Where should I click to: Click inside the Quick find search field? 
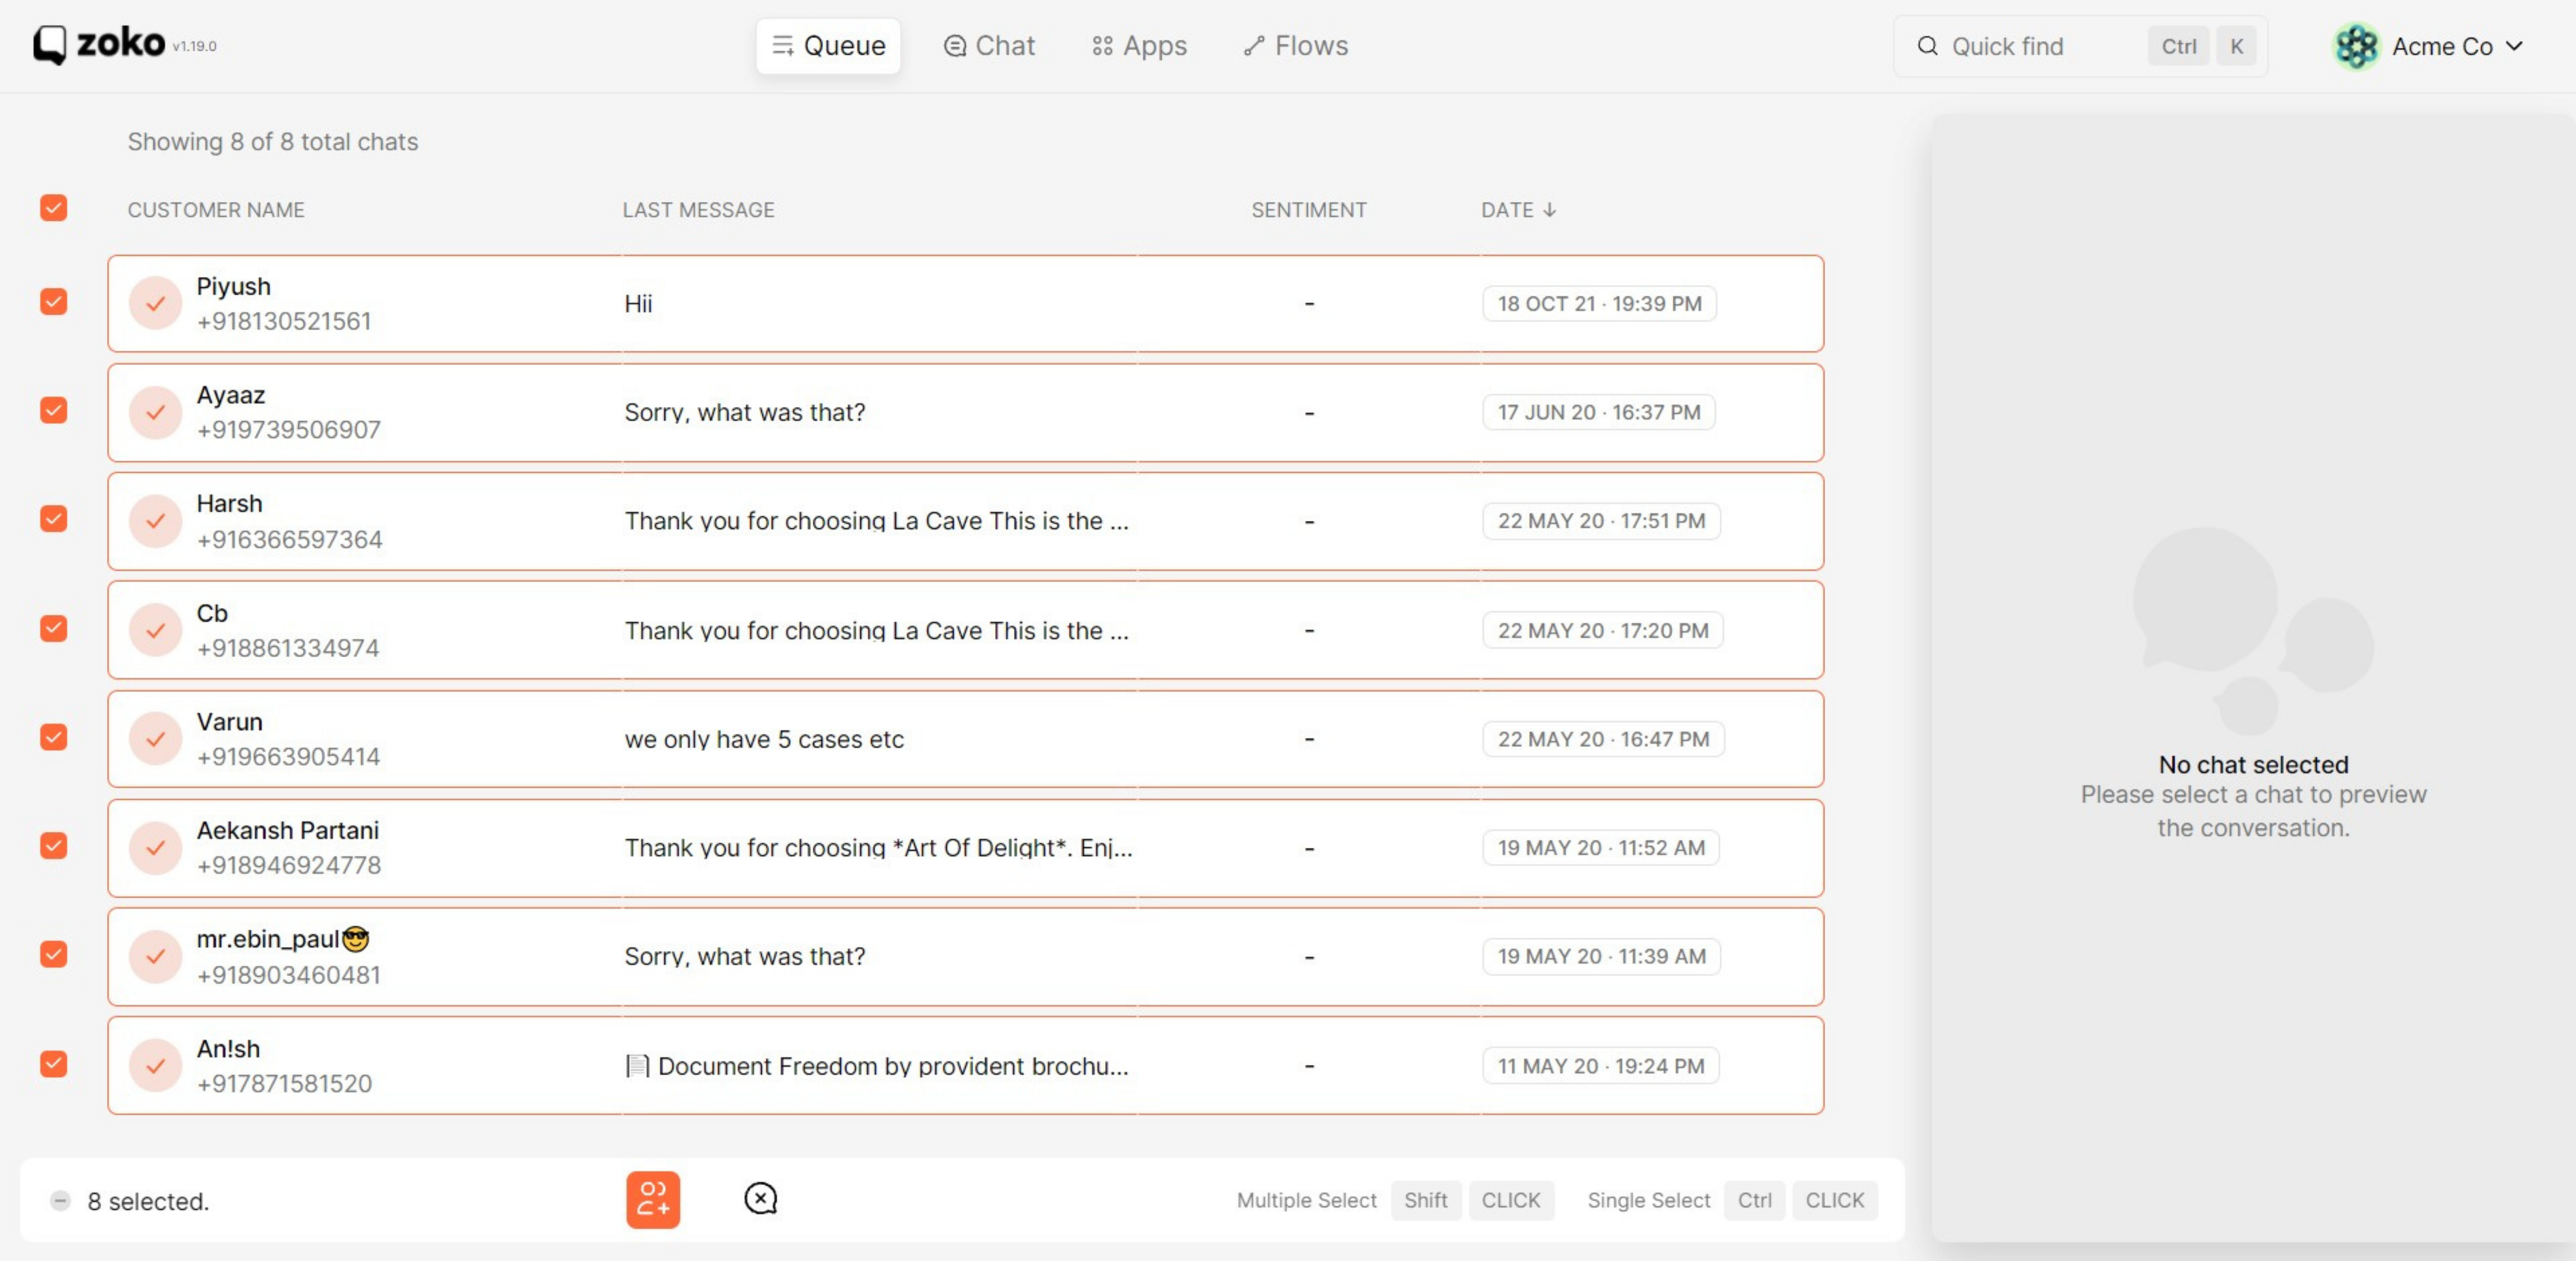2080,46
